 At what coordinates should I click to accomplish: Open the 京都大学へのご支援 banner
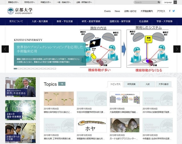(x=20, y=133)
